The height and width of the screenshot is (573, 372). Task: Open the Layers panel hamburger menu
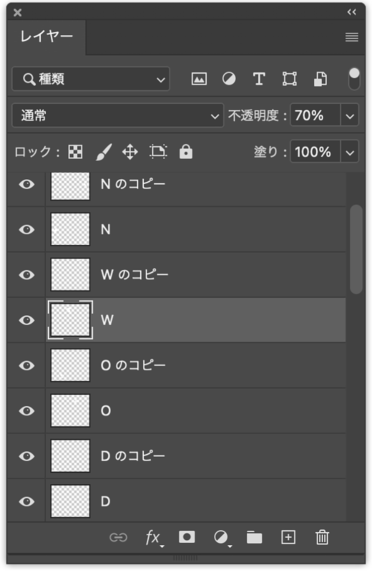tap(352, 37)
